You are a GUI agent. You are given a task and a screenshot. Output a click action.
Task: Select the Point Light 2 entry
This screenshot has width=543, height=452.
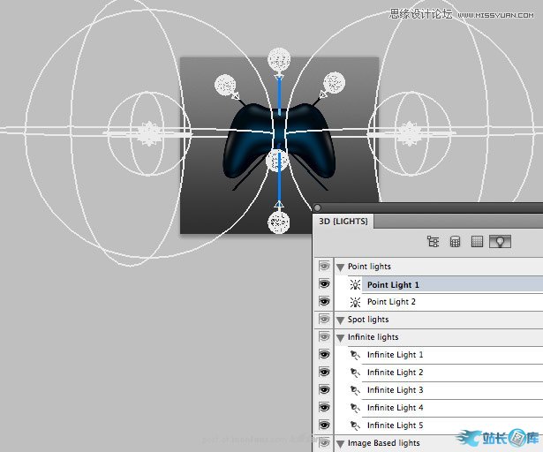click(391, 302)
